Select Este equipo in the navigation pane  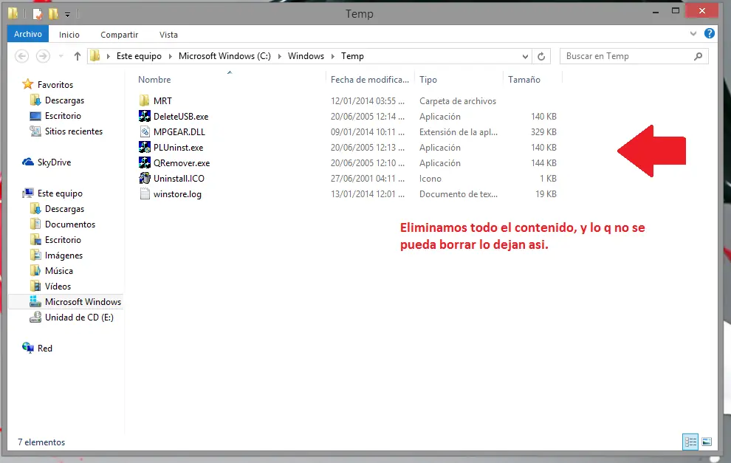(x=60, y=193)
